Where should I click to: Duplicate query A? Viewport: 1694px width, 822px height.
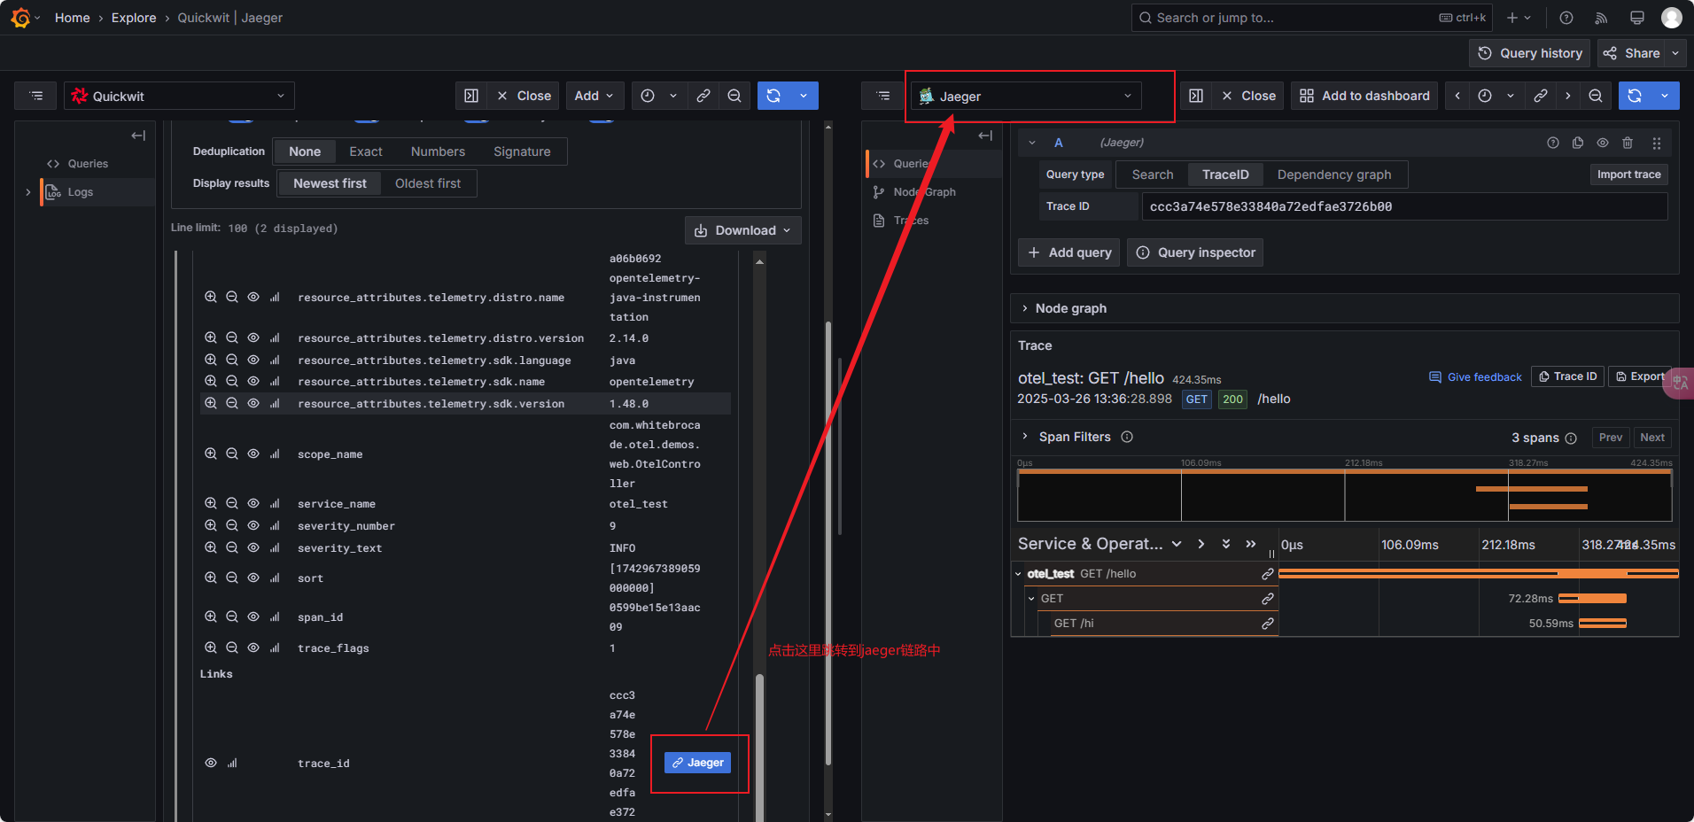point(1578,143)
